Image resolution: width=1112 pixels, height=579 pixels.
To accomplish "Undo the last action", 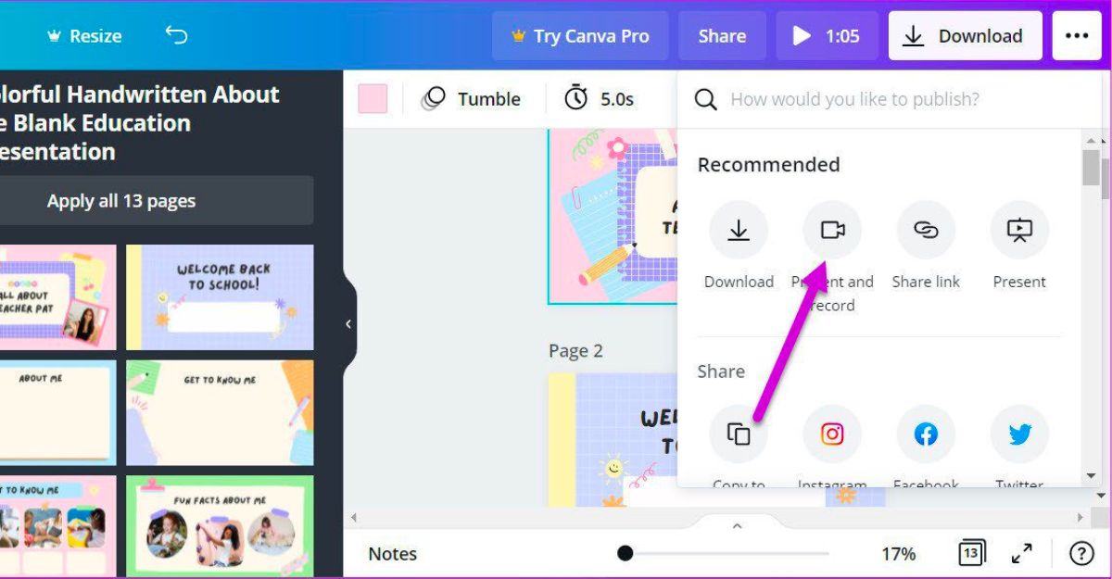I will tap(176, 35).
